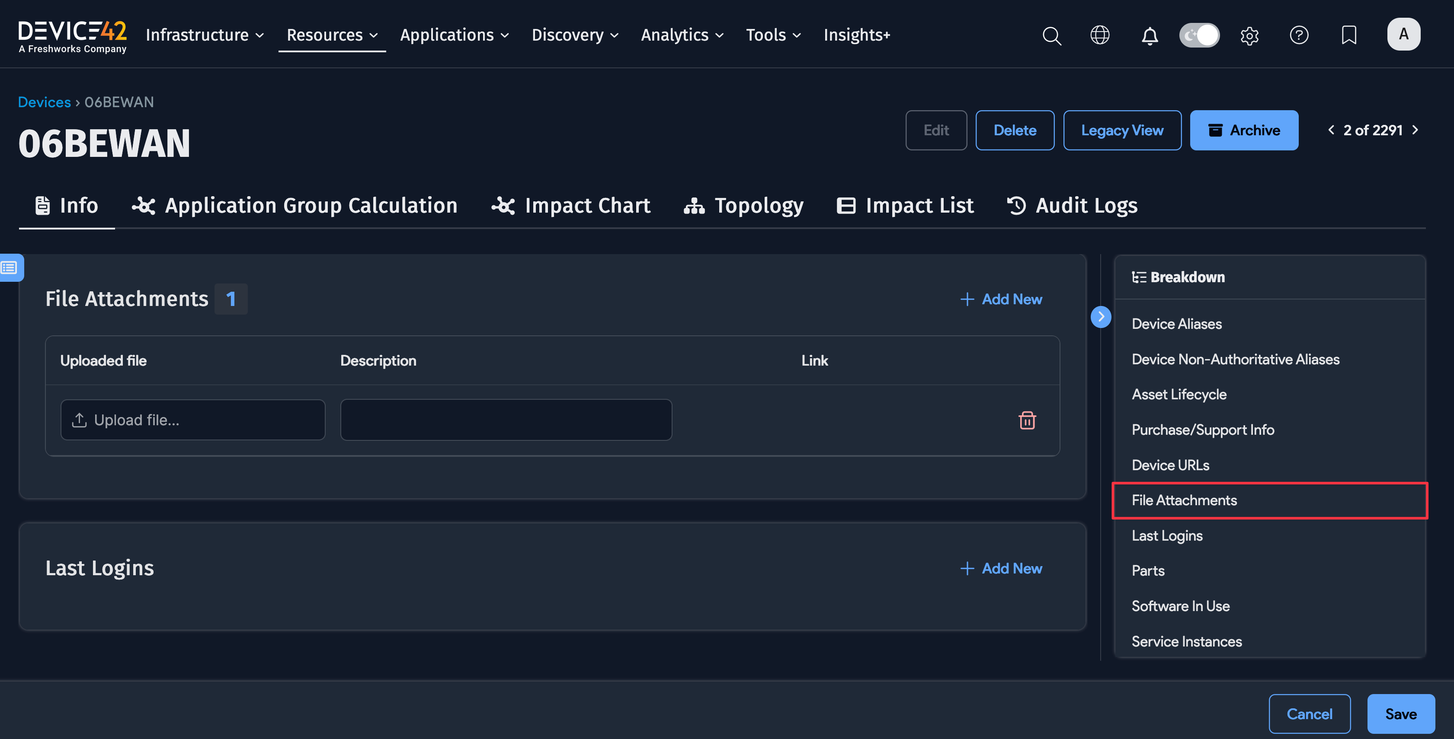Expand the Infrastructure menu
Screen dimensions: 1454x739
coord(205,35)
